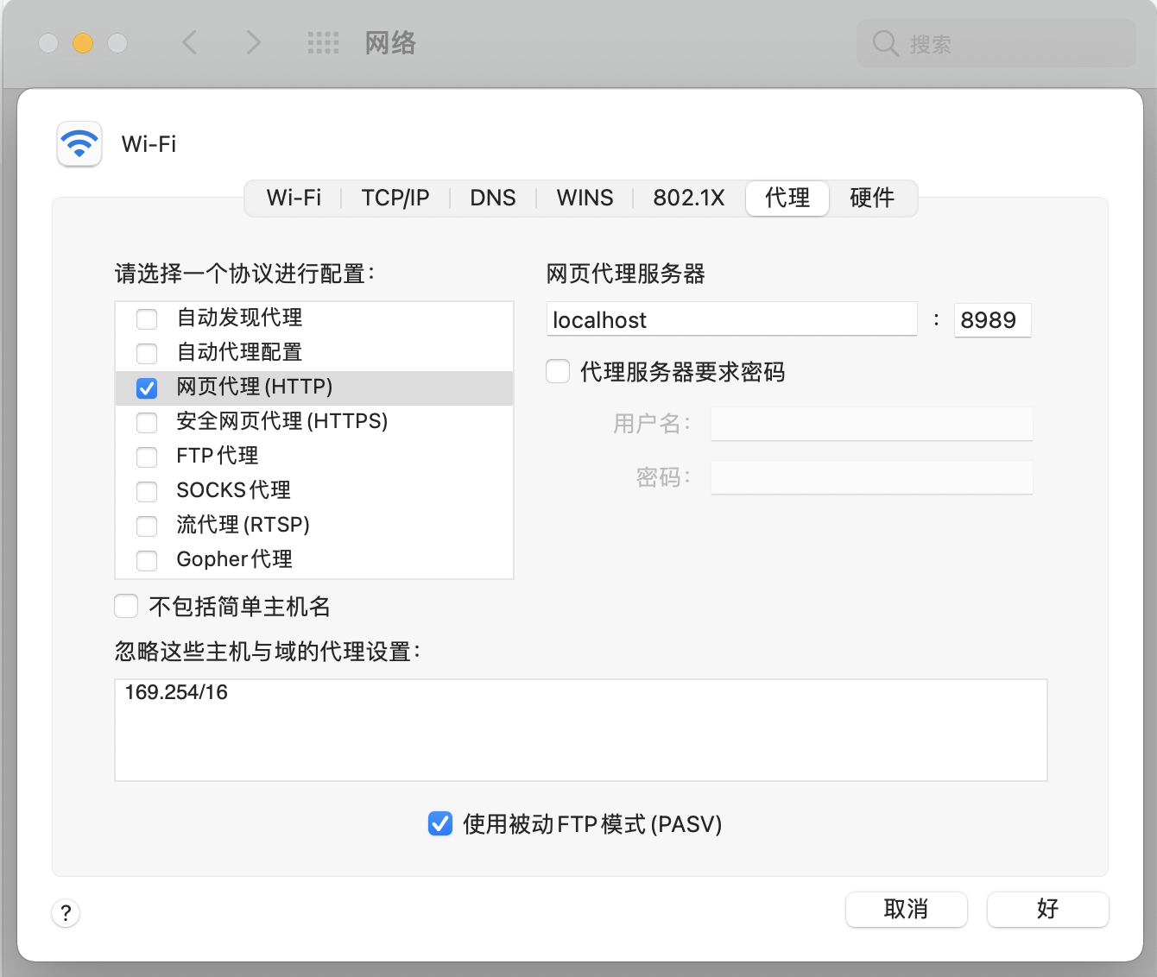Go forward with the right chevron
1157x977 pixels.
coord(253,42)
